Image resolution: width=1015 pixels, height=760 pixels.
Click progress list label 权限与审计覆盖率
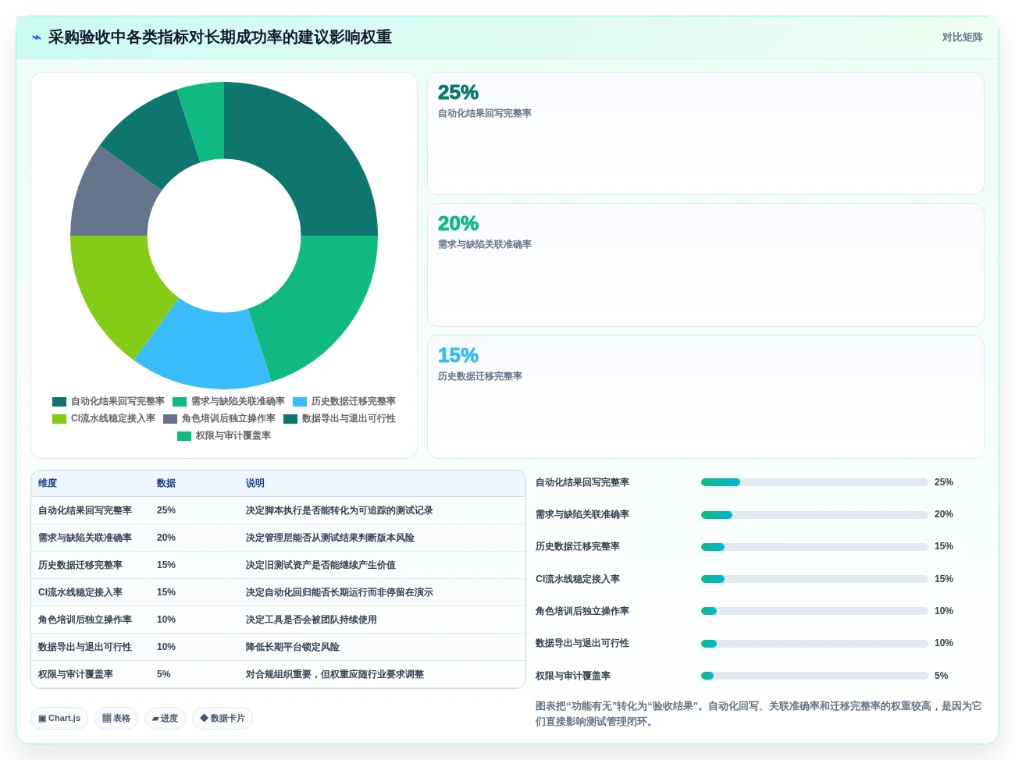pyautogui.click(x=573, y=676)
